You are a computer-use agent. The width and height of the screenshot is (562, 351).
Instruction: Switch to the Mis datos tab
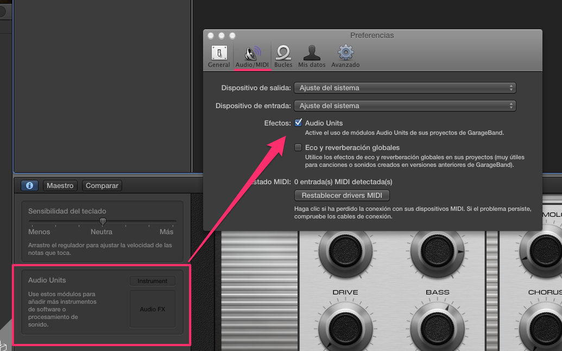(312, 57)
